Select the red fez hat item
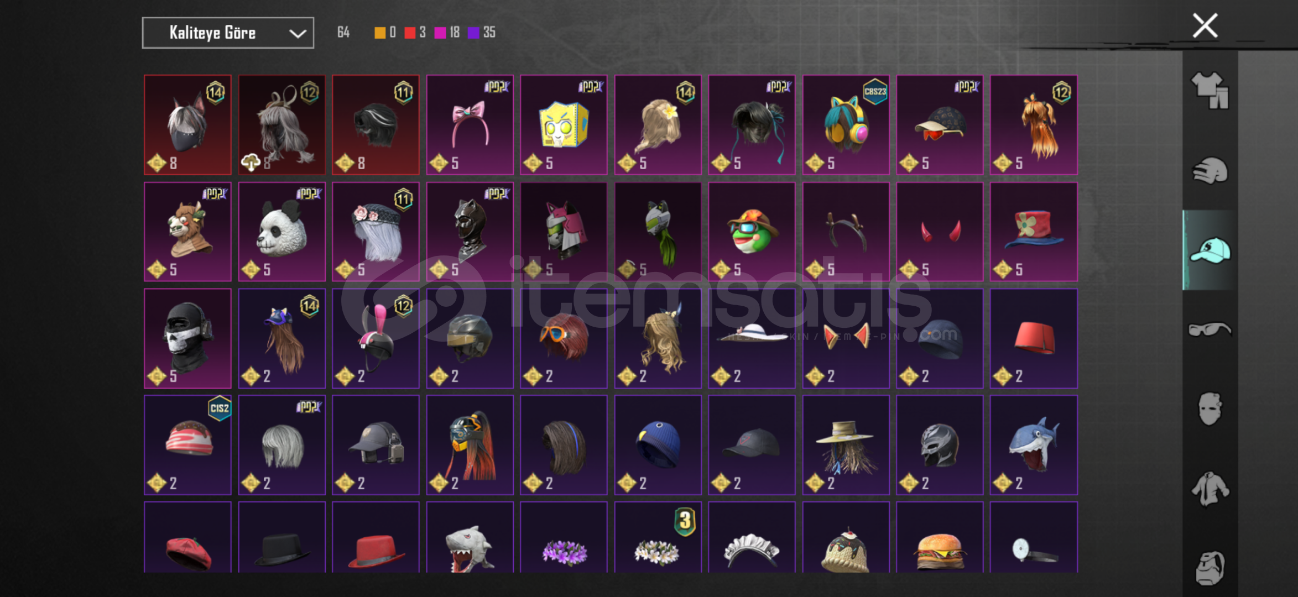 [1034, 338]
